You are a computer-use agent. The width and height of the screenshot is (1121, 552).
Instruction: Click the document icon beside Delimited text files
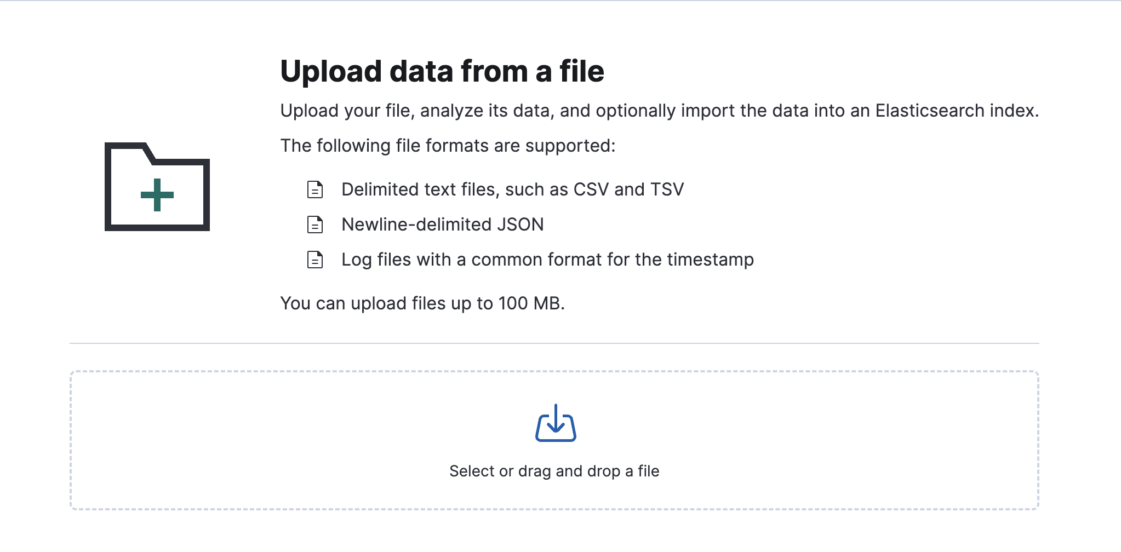coord(315,189)
